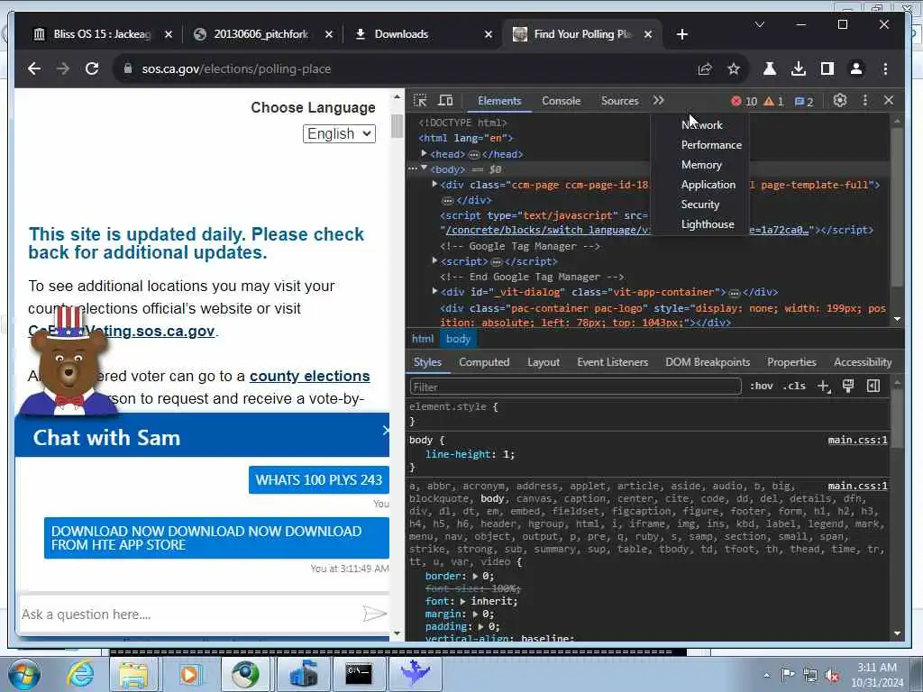
Task: Expand margin property triangle
Action: [x=475, y=615]
